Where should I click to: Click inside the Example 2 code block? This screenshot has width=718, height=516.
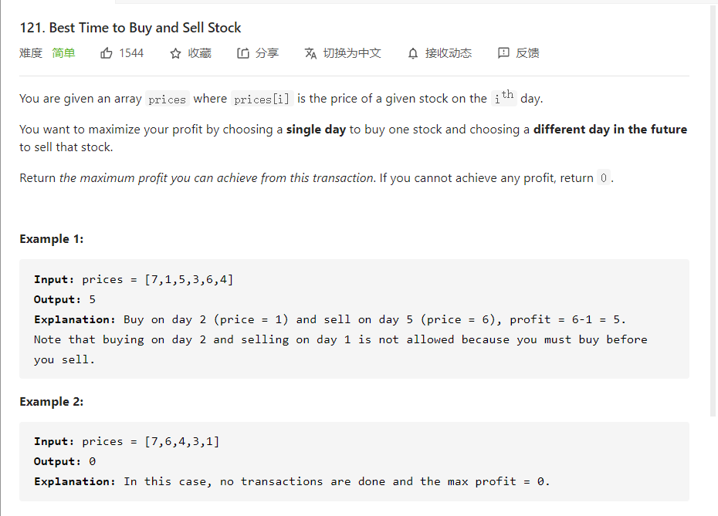coord(354,461)
